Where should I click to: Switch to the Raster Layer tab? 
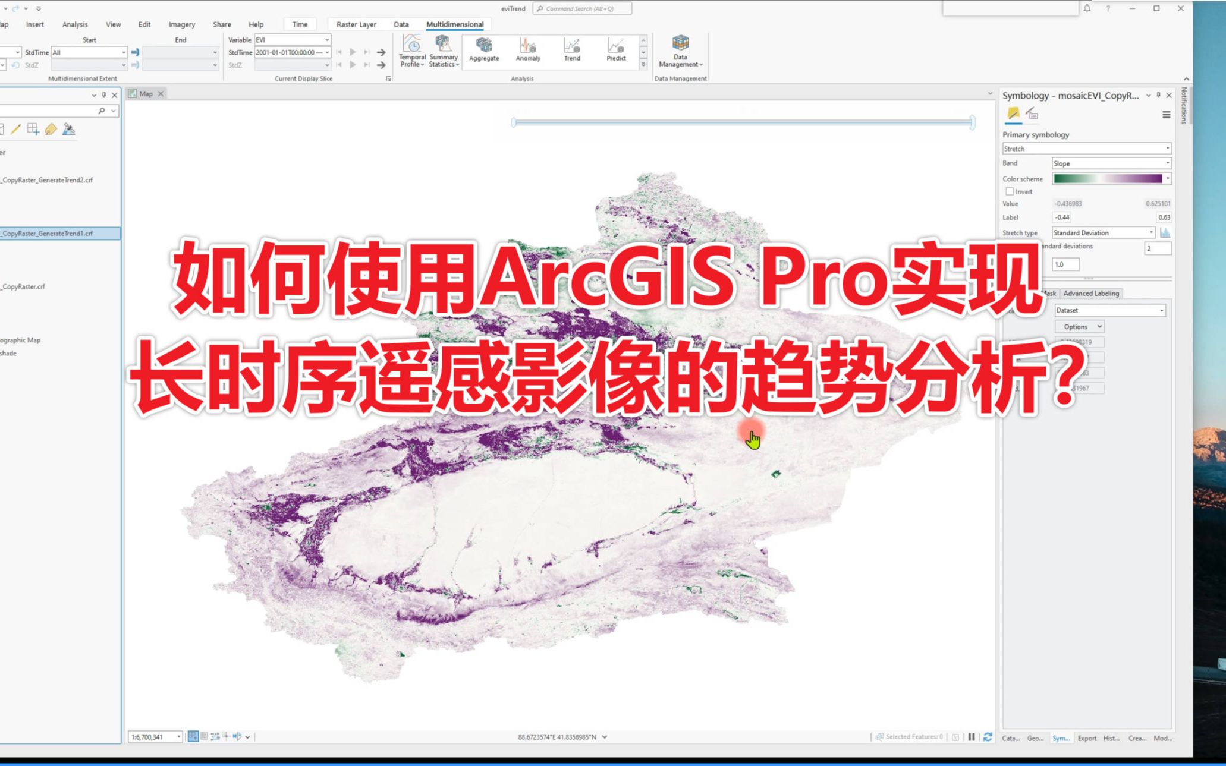coord(356,24)
